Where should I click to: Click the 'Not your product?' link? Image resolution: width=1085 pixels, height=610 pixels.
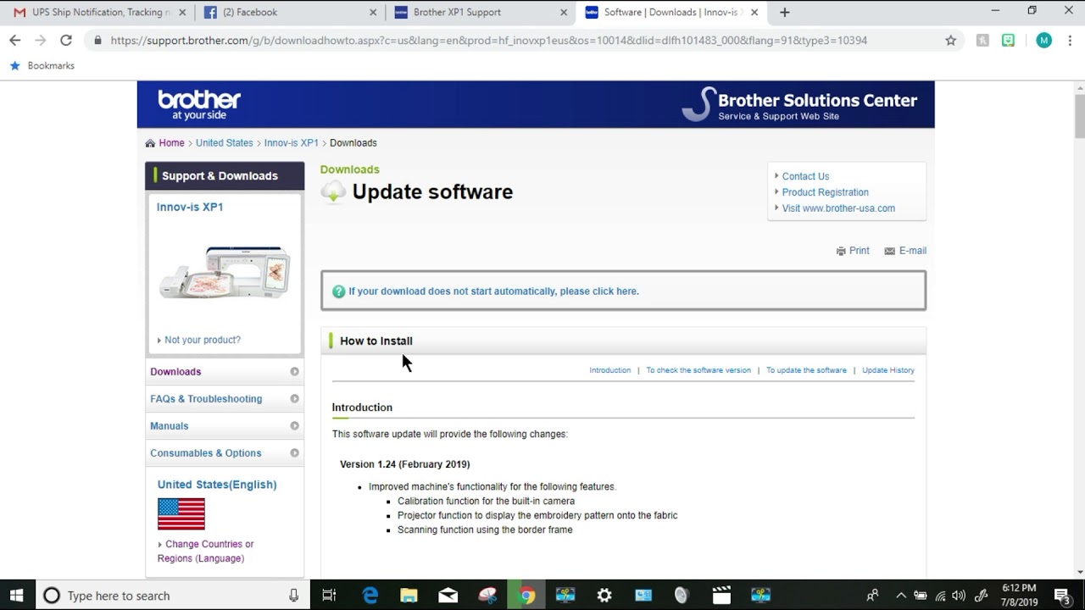[x=203, y=340]
